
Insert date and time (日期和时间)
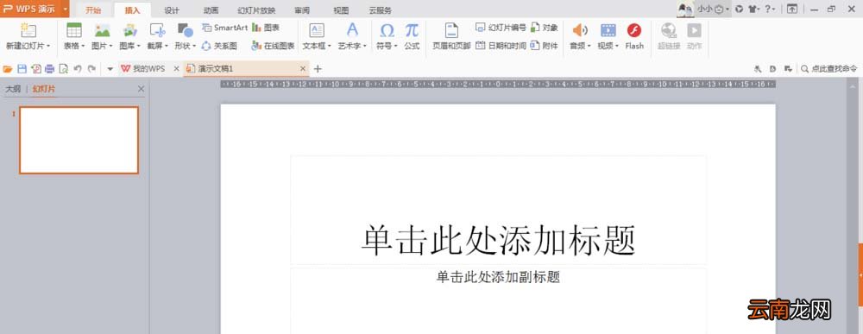pyautogui.click(x=501, y=47)
